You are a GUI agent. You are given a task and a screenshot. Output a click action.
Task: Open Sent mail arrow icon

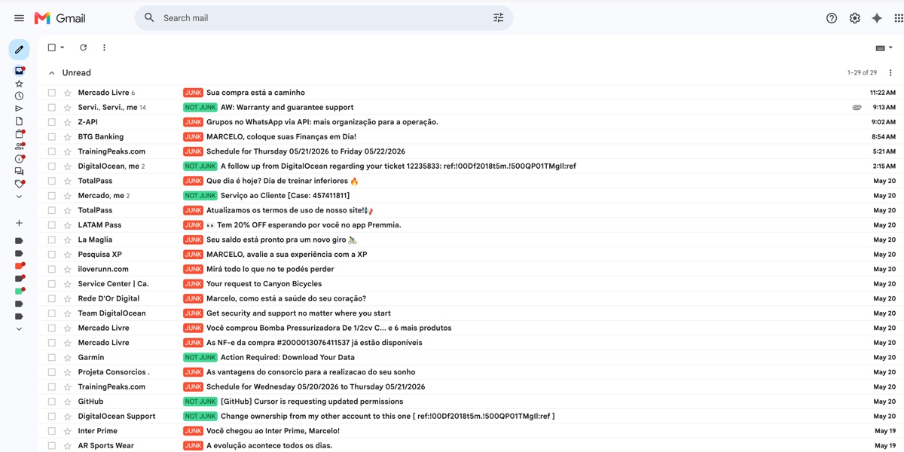coord(19,108)
